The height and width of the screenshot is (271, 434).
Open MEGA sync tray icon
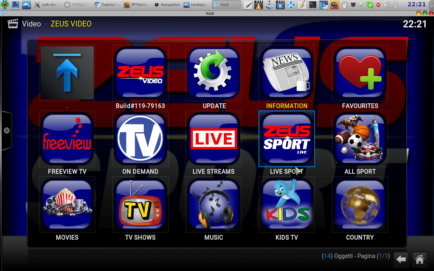[378, 5]
